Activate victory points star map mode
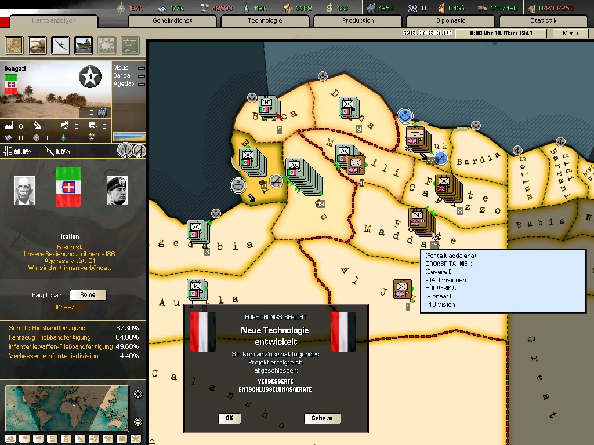This screenshot has height=445, width=594. [135, 439]
